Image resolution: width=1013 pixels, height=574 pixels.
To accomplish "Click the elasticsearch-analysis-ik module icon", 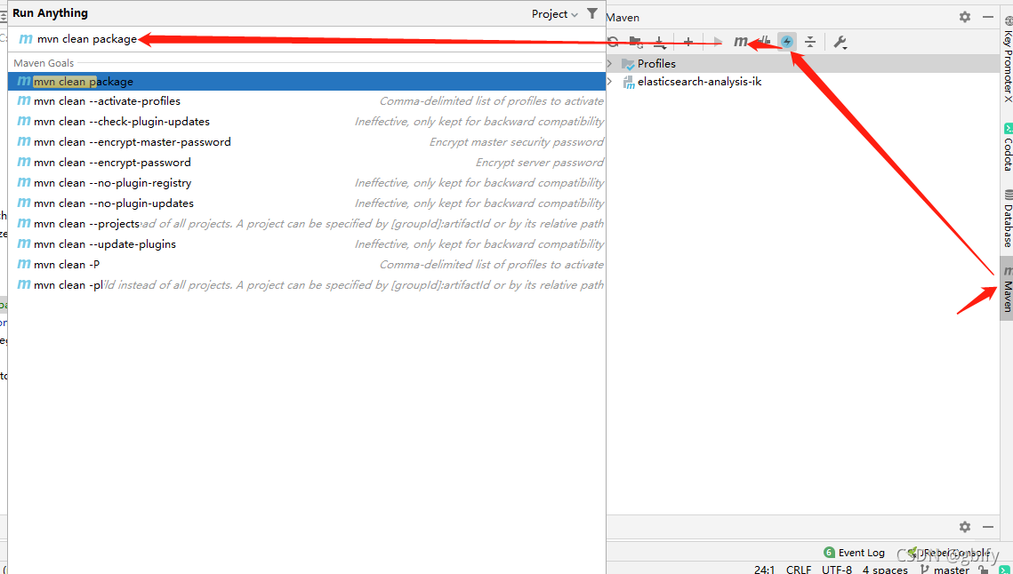I will pos(628,82).
